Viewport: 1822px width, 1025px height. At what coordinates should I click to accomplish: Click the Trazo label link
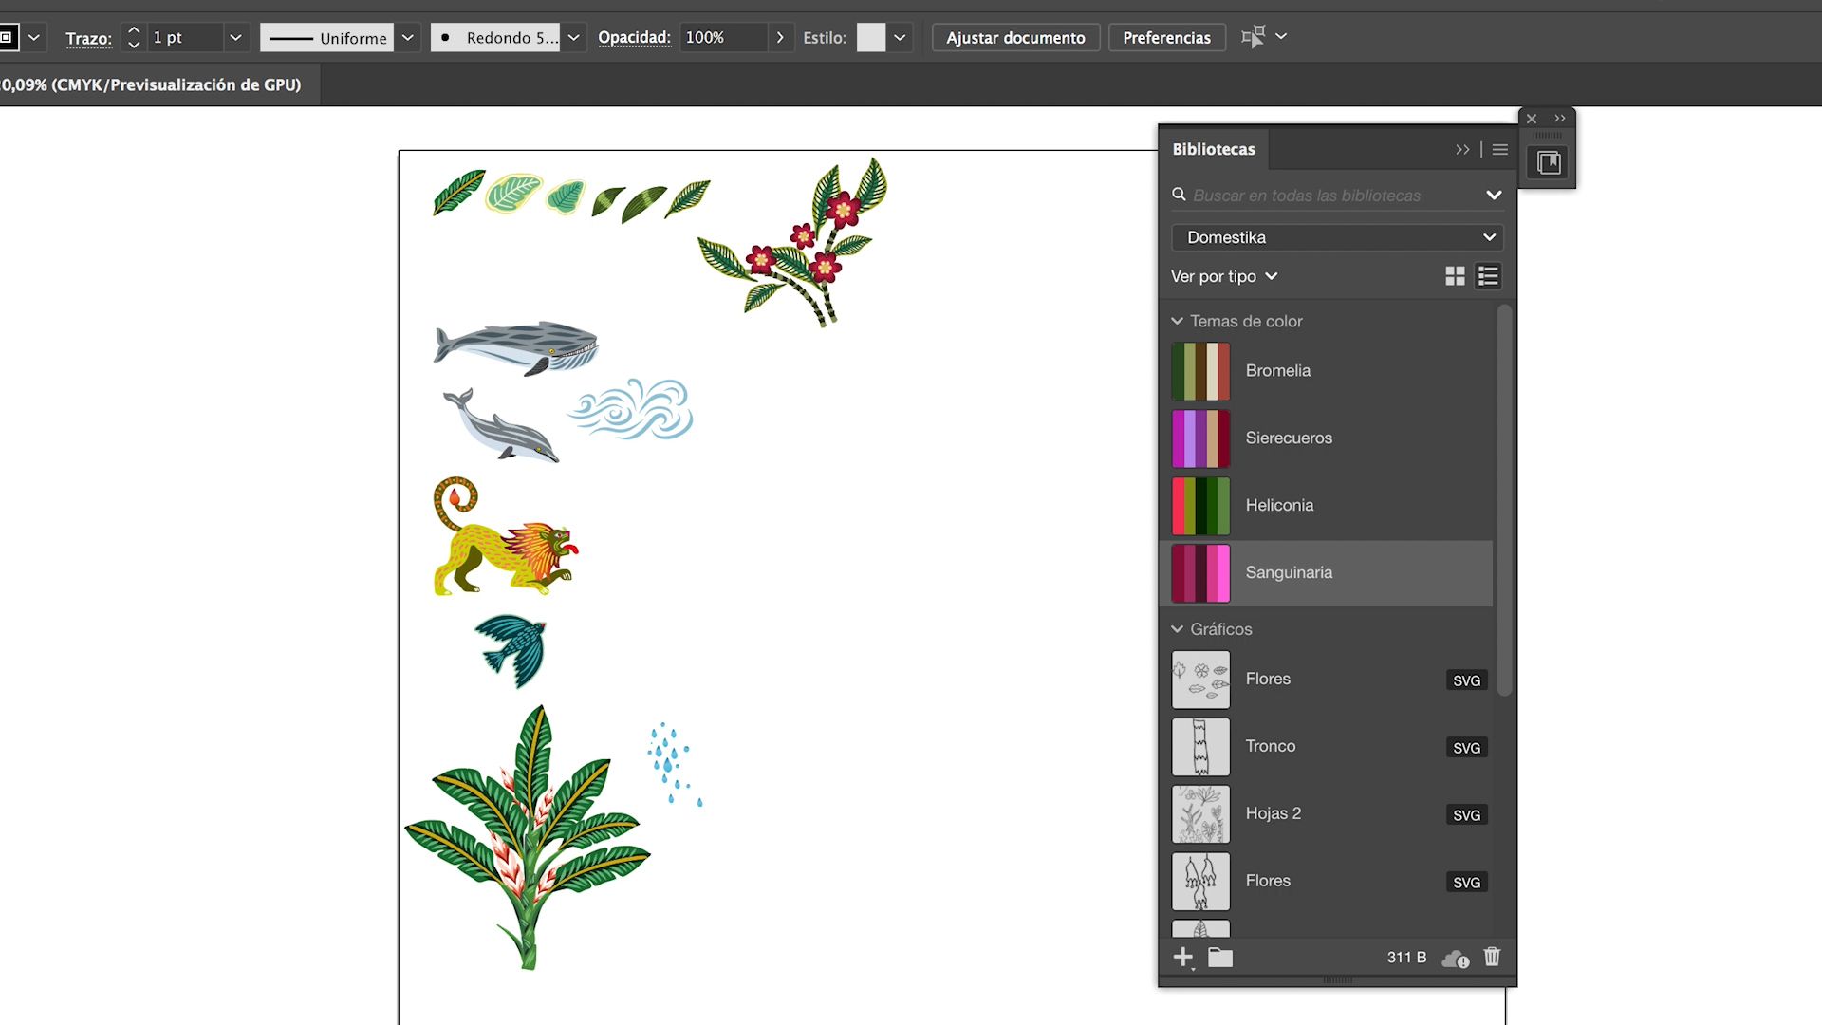(x=88, y=38)
